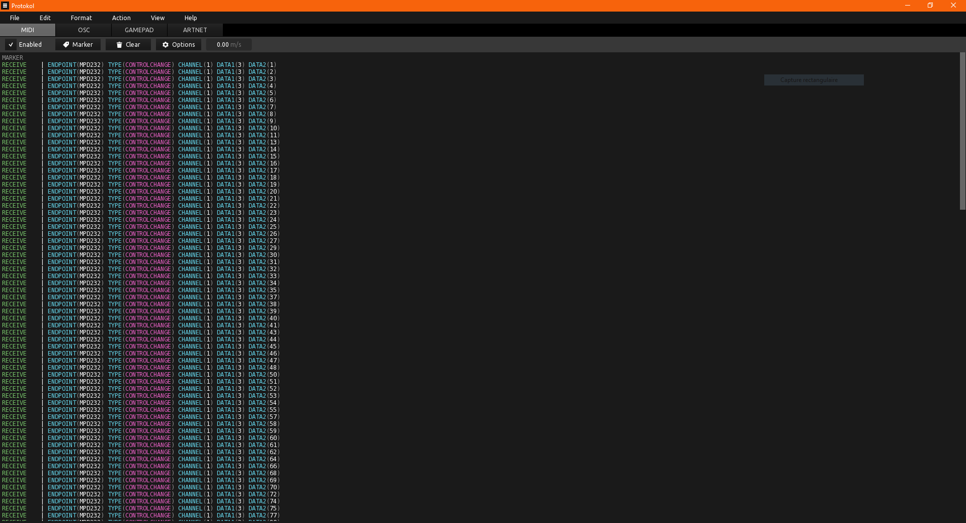Switch to the GAMEPAD tab
Screen dimensions: 966x523
(x=139, y=30)
